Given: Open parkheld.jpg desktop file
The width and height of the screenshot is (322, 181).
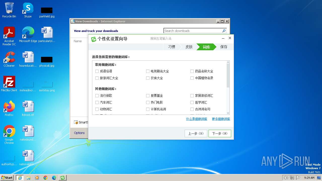Looking at the screenshot, I should tap(47, 12).
